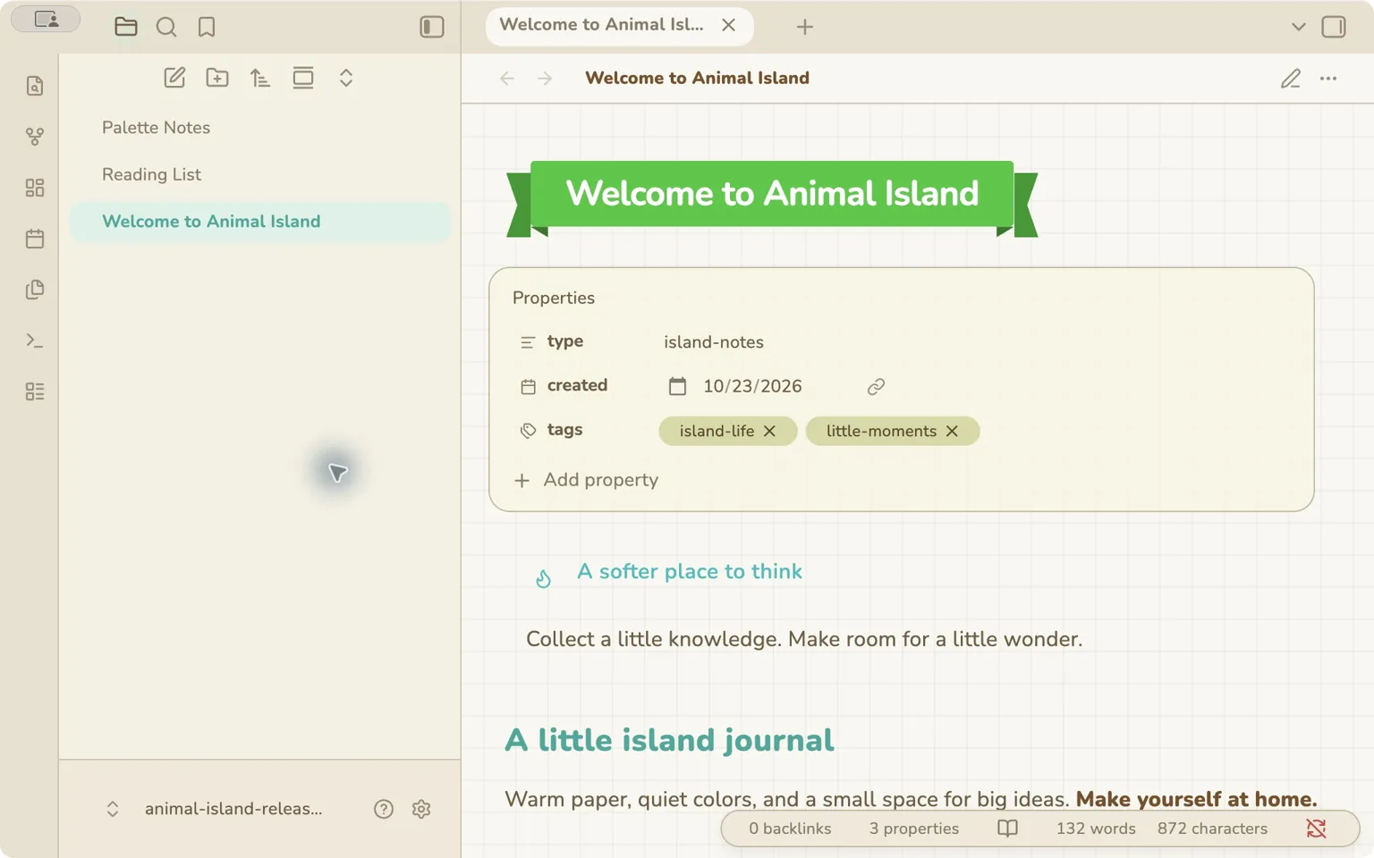Open canvas grid ribbon icon

pos(35,188)
